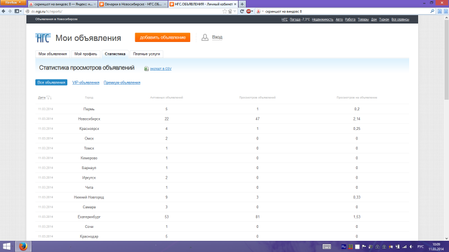Viewport: 449px width, 252px height.
Task: Open the НГС link in top bar
Action: pyautogui.click(x=285, y=20)
